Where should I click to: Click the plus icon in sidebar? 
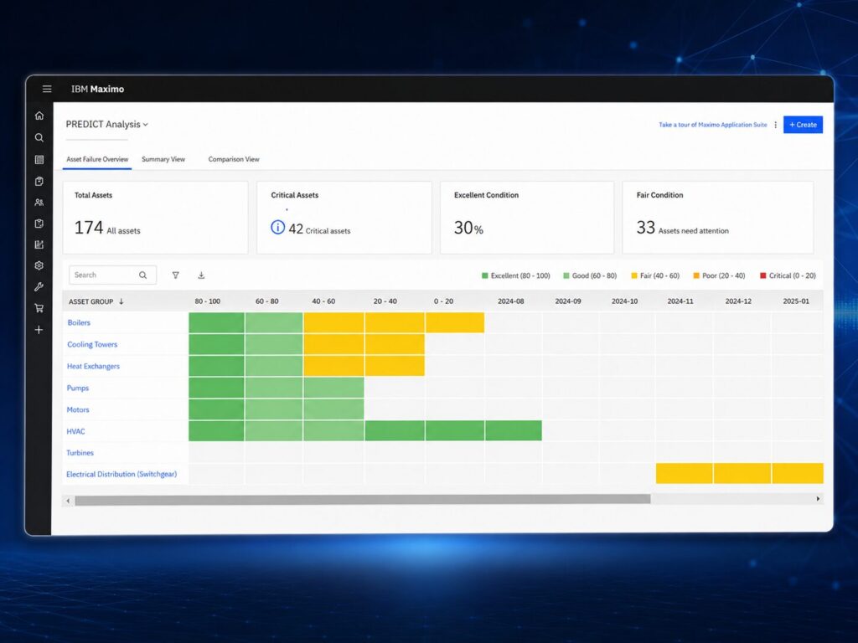tap(39, 330)
